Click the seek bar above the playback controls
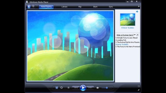 (83, 83)
